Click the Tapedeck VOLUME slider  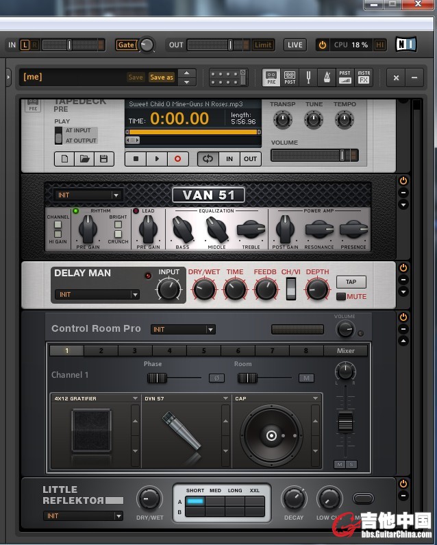coord(314,156)
